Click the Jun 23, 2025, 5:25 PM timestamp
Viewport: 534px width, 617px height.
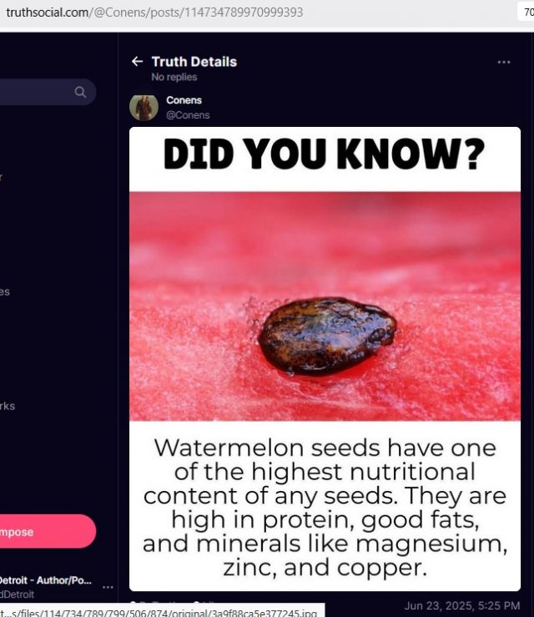[x=461, y=605]
